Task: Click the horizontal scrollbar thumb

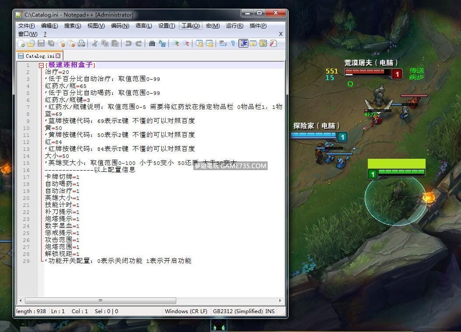Action: 101,301
